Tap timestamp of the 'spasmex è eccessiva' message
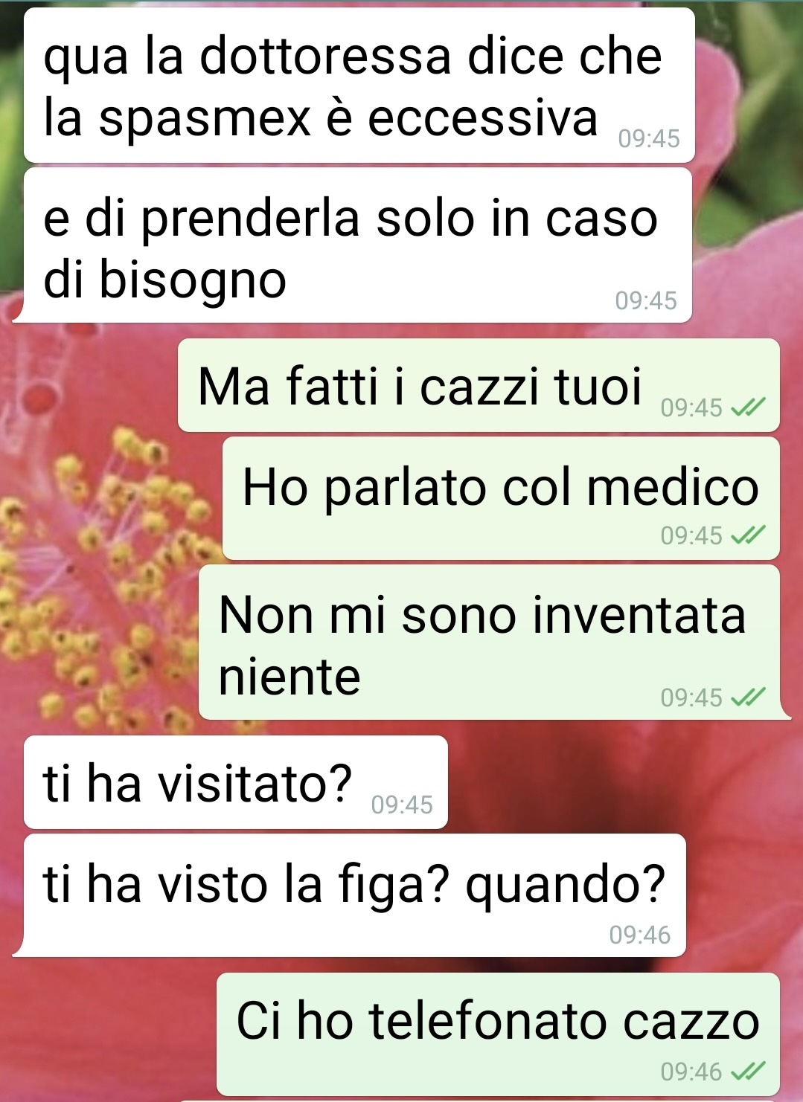The width and height of the screenshot is (803, 1102). point(649,139)
